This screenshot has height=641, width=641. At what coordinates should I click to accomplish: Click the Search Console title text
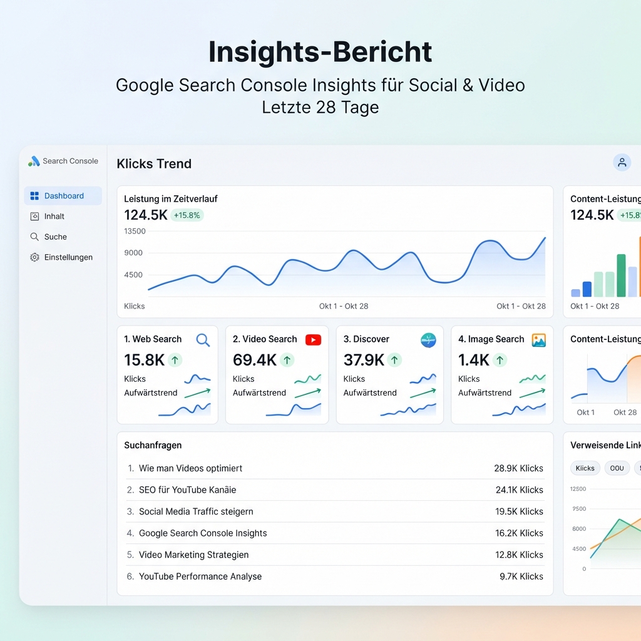pos(70,161)
